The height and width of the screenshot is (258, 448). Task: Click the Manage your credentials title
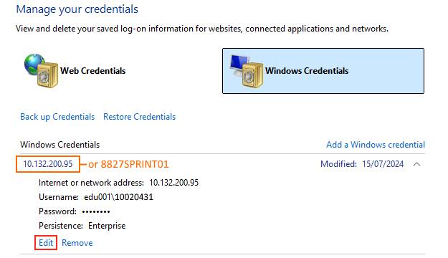[77, 9]
